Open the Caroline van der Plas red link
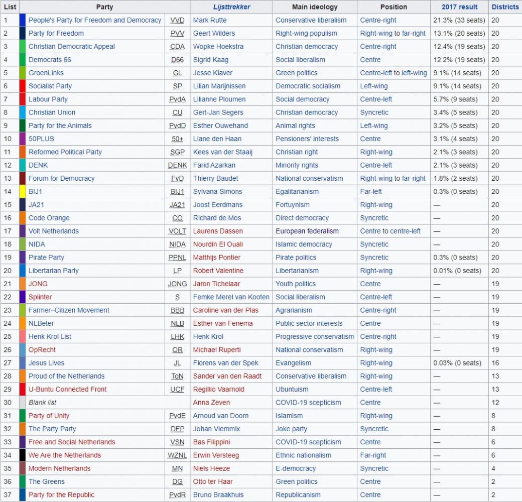 (x=225, y=310)
